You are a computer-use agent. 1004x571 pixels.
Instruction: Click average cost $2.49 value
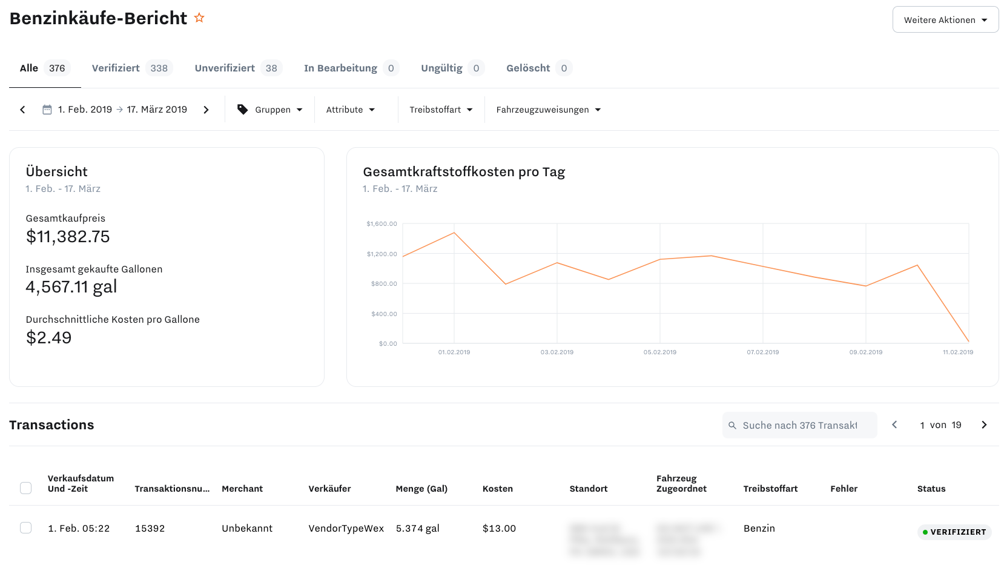[x=48, y=338]
